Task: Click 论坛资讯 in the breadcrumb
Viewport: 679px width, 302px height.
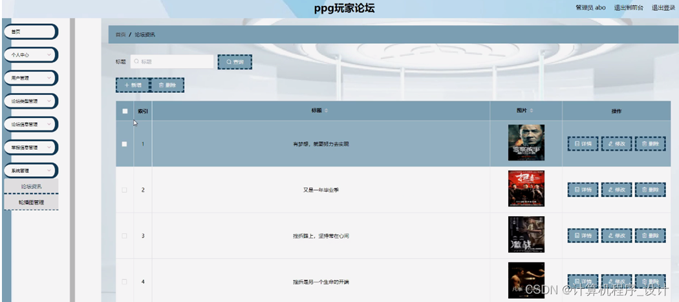Action: [x=145, y=35]
